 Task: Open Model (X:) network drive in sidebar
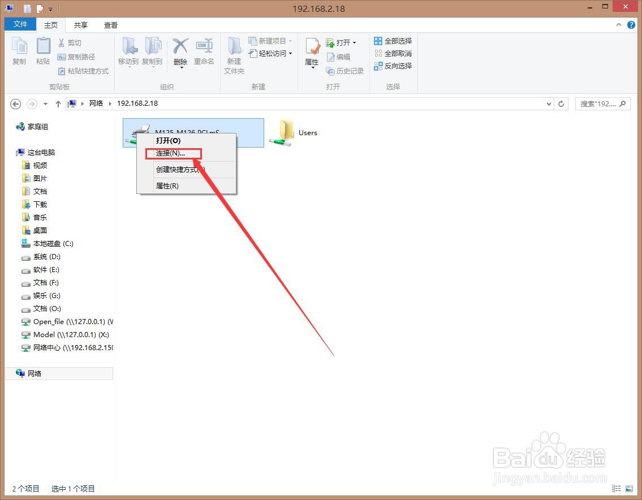66,335
